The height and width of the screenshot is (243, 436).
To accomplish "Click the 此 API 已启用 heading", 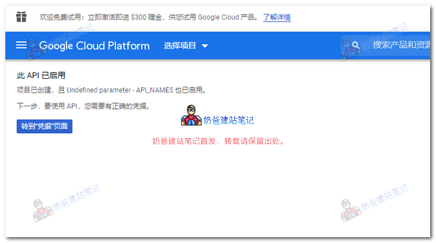I will coord(41,76).
